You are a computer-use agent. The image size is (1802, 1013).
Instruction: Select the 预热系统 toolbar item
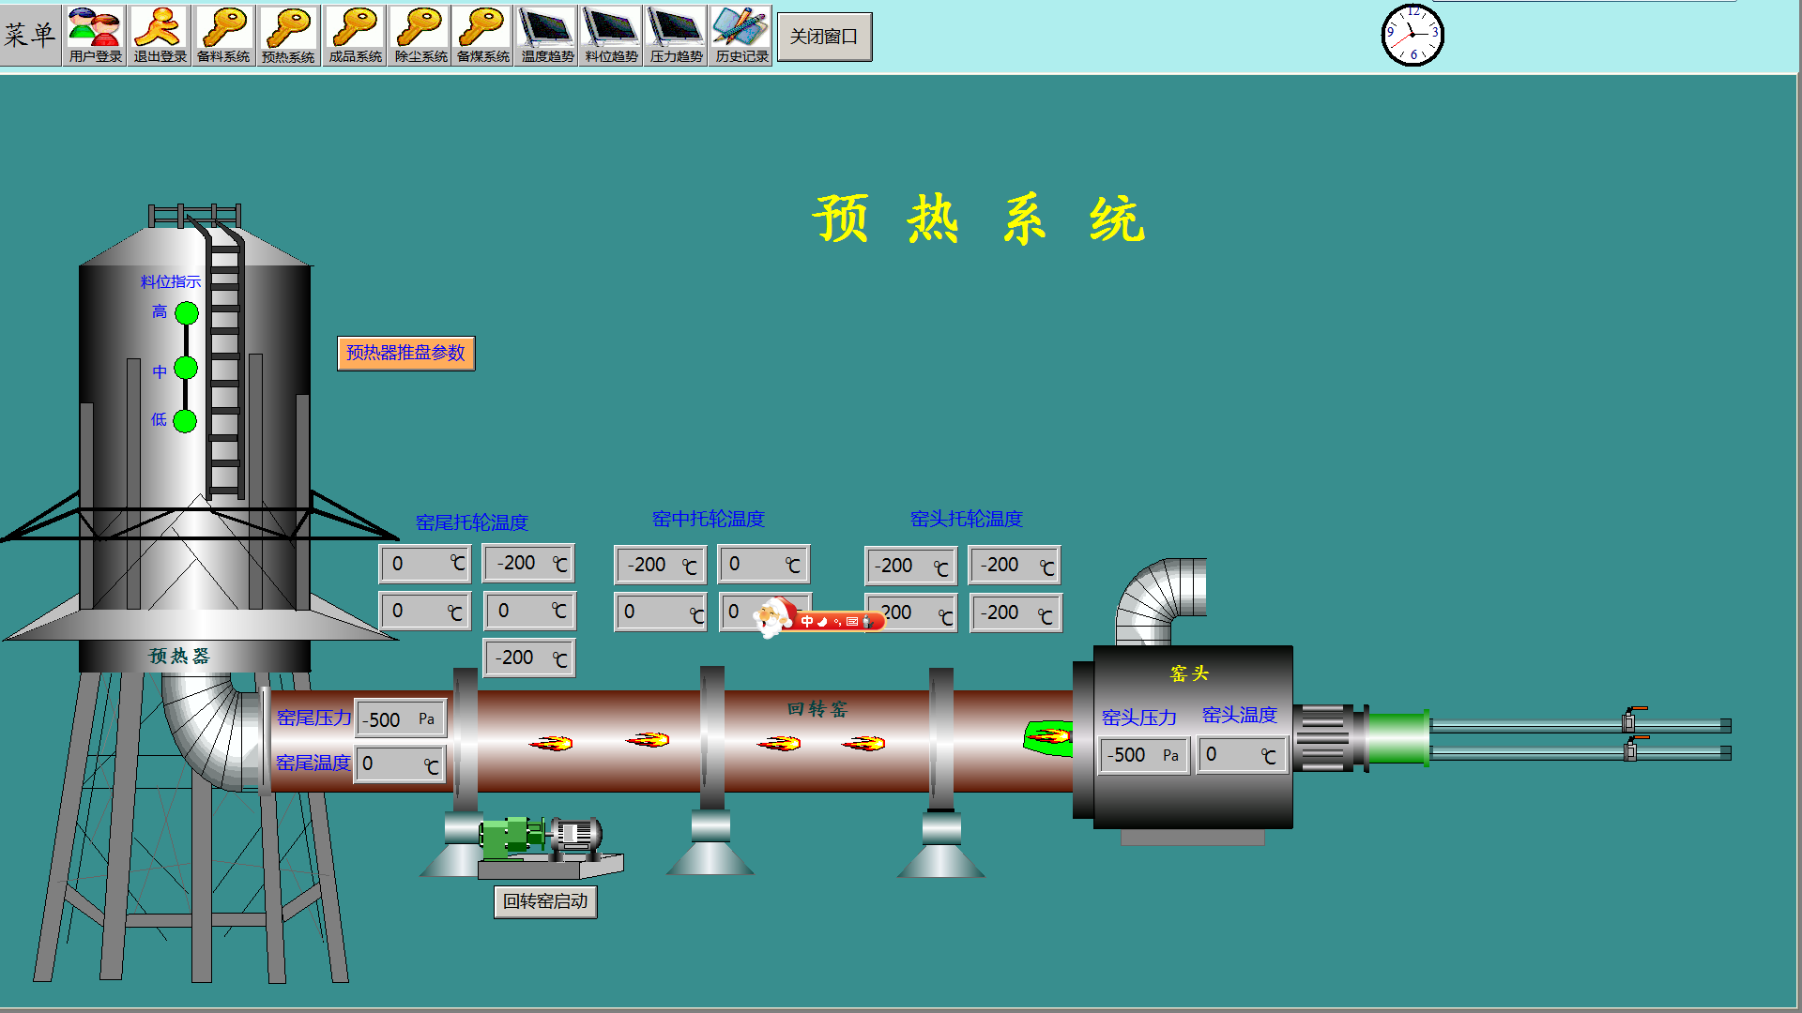(x=288, y=35)
